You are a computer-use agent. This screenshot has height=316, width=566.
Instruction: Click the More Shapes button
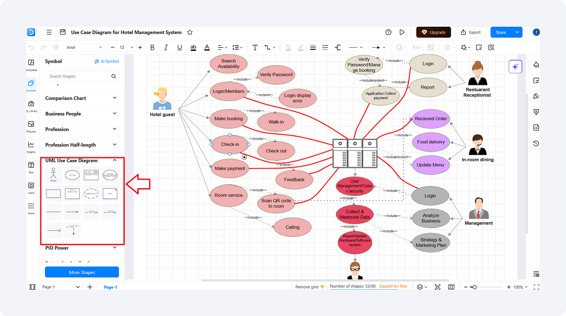[82, 273]
